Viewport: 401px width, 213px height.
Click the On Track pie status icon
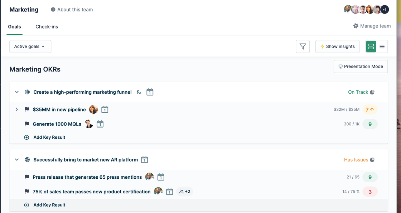(372, 92)
